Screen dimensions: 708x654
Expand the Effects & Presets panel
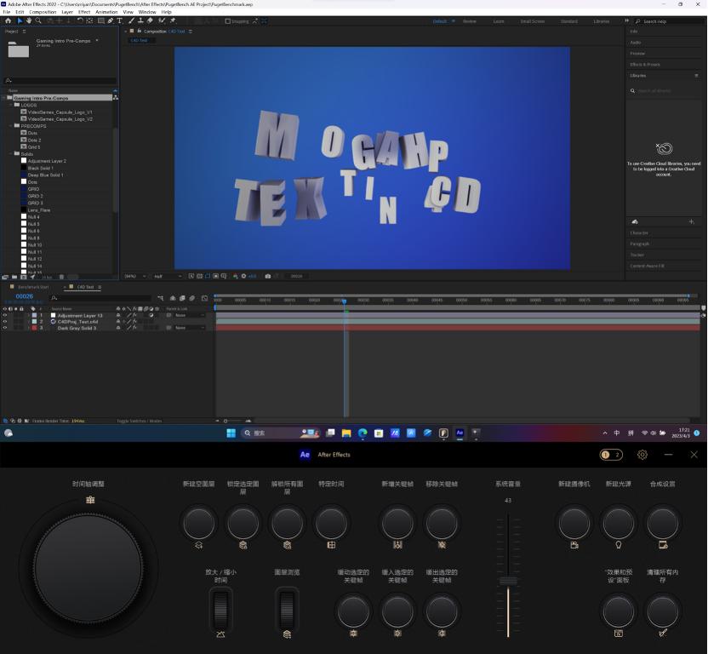(644, 64)
